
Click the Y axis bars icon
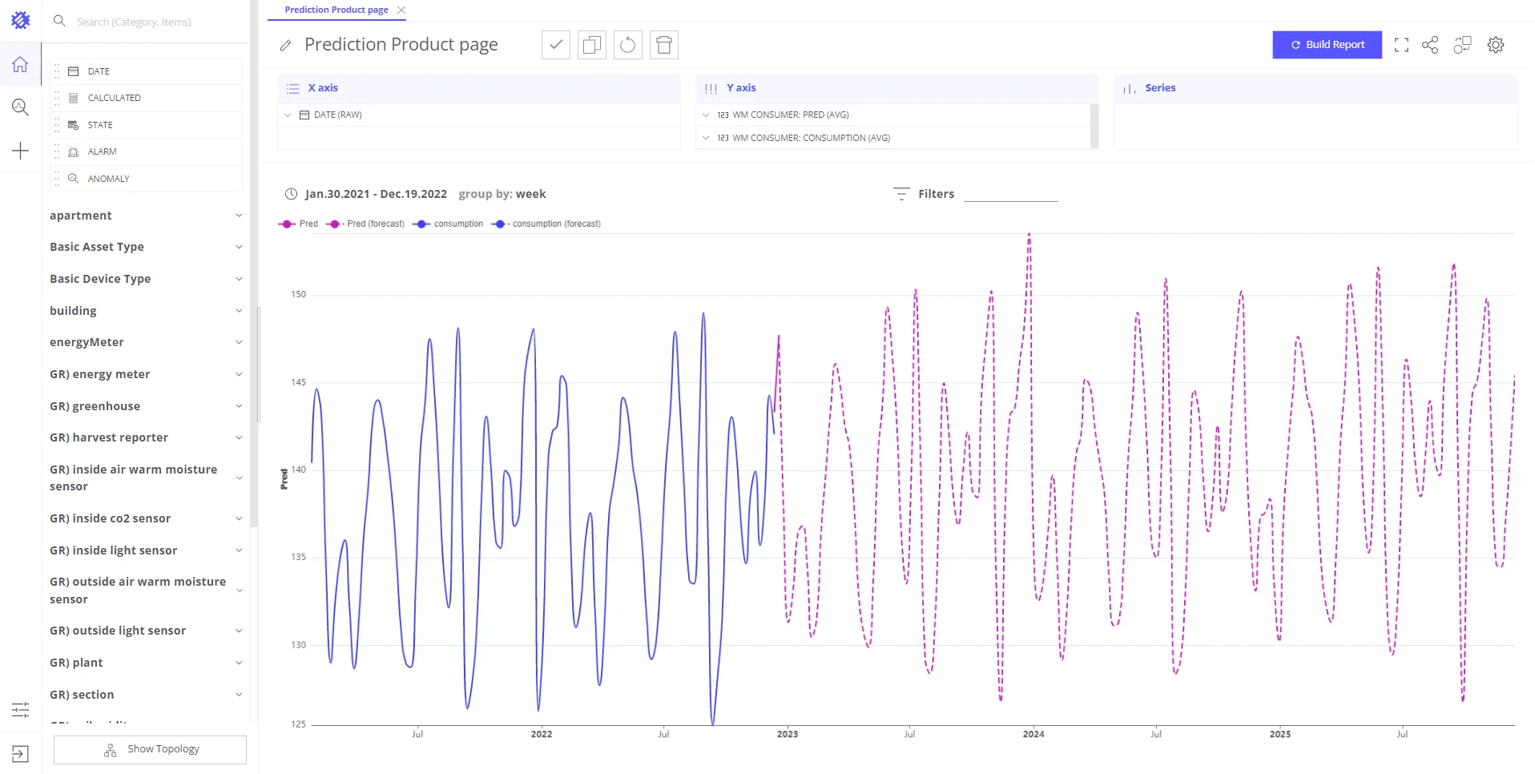pyautogui.click(x=711, y=88)
